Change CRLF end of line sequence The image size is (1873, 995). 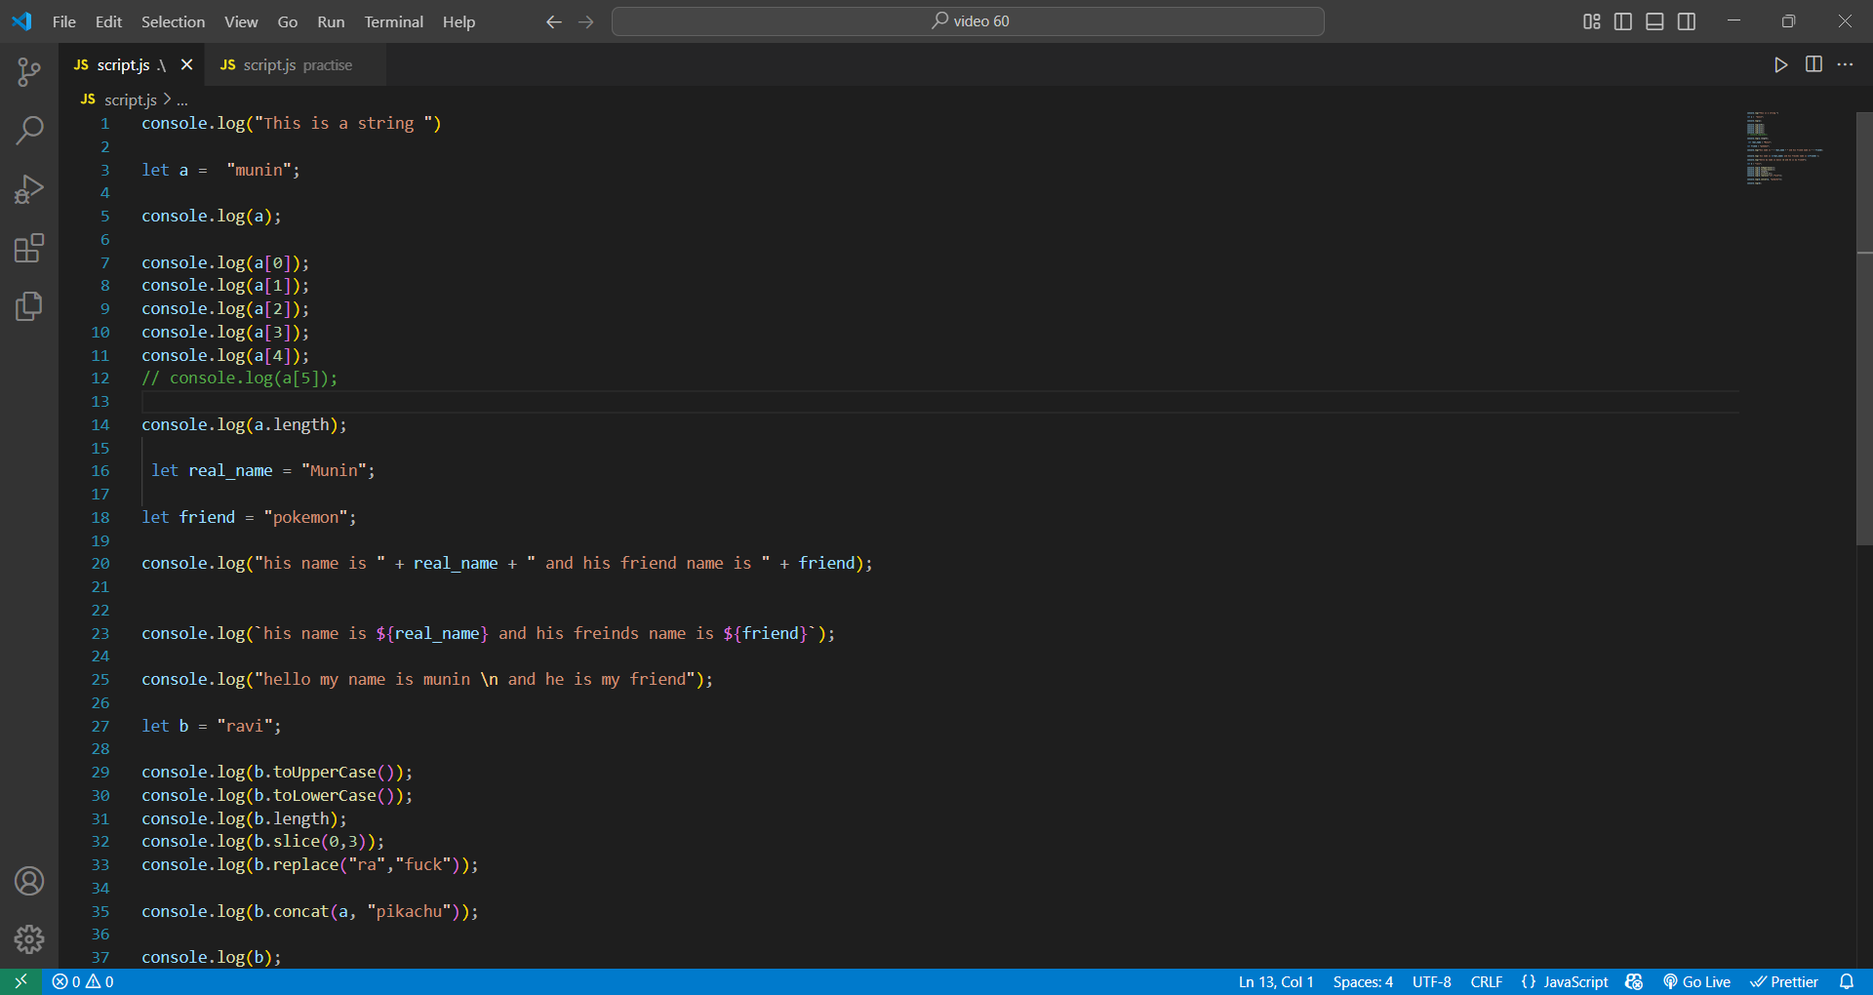1487,981
